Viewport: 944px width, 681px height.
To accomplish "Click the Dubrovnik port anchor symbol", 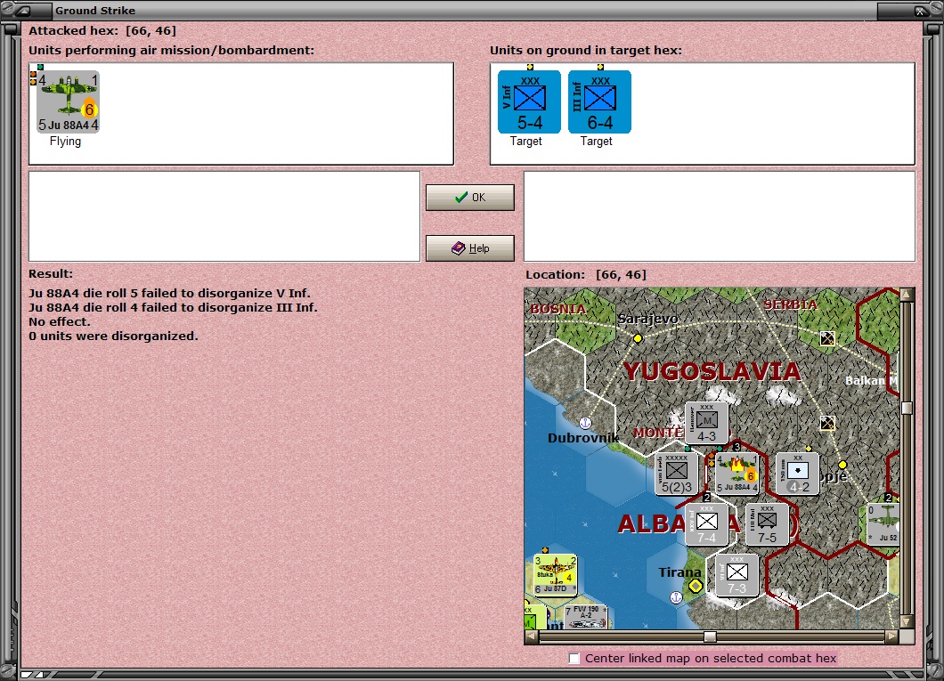I will (585, 422).
